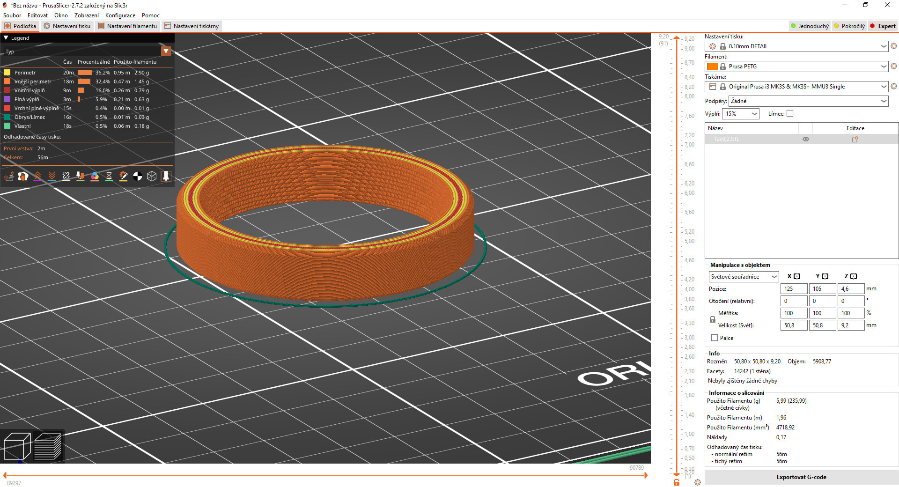Toggle the scale uniform lock icon
The width and height of the screenshot is (899, 487).
tap(712, 319)
